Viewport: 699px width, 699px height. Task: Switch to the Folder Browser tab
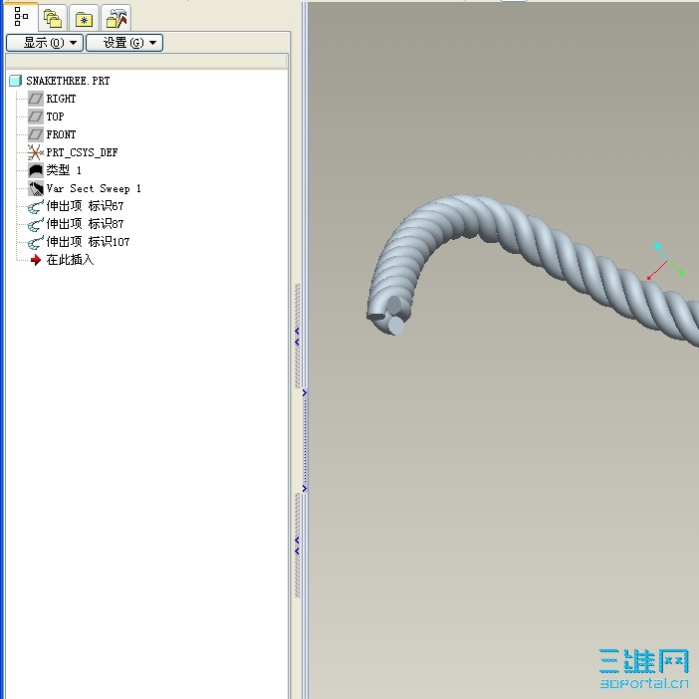[x=53, y=18]
